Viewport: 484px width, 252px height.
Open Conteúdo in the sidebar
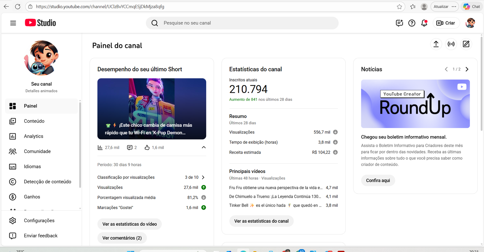point(34,121)
